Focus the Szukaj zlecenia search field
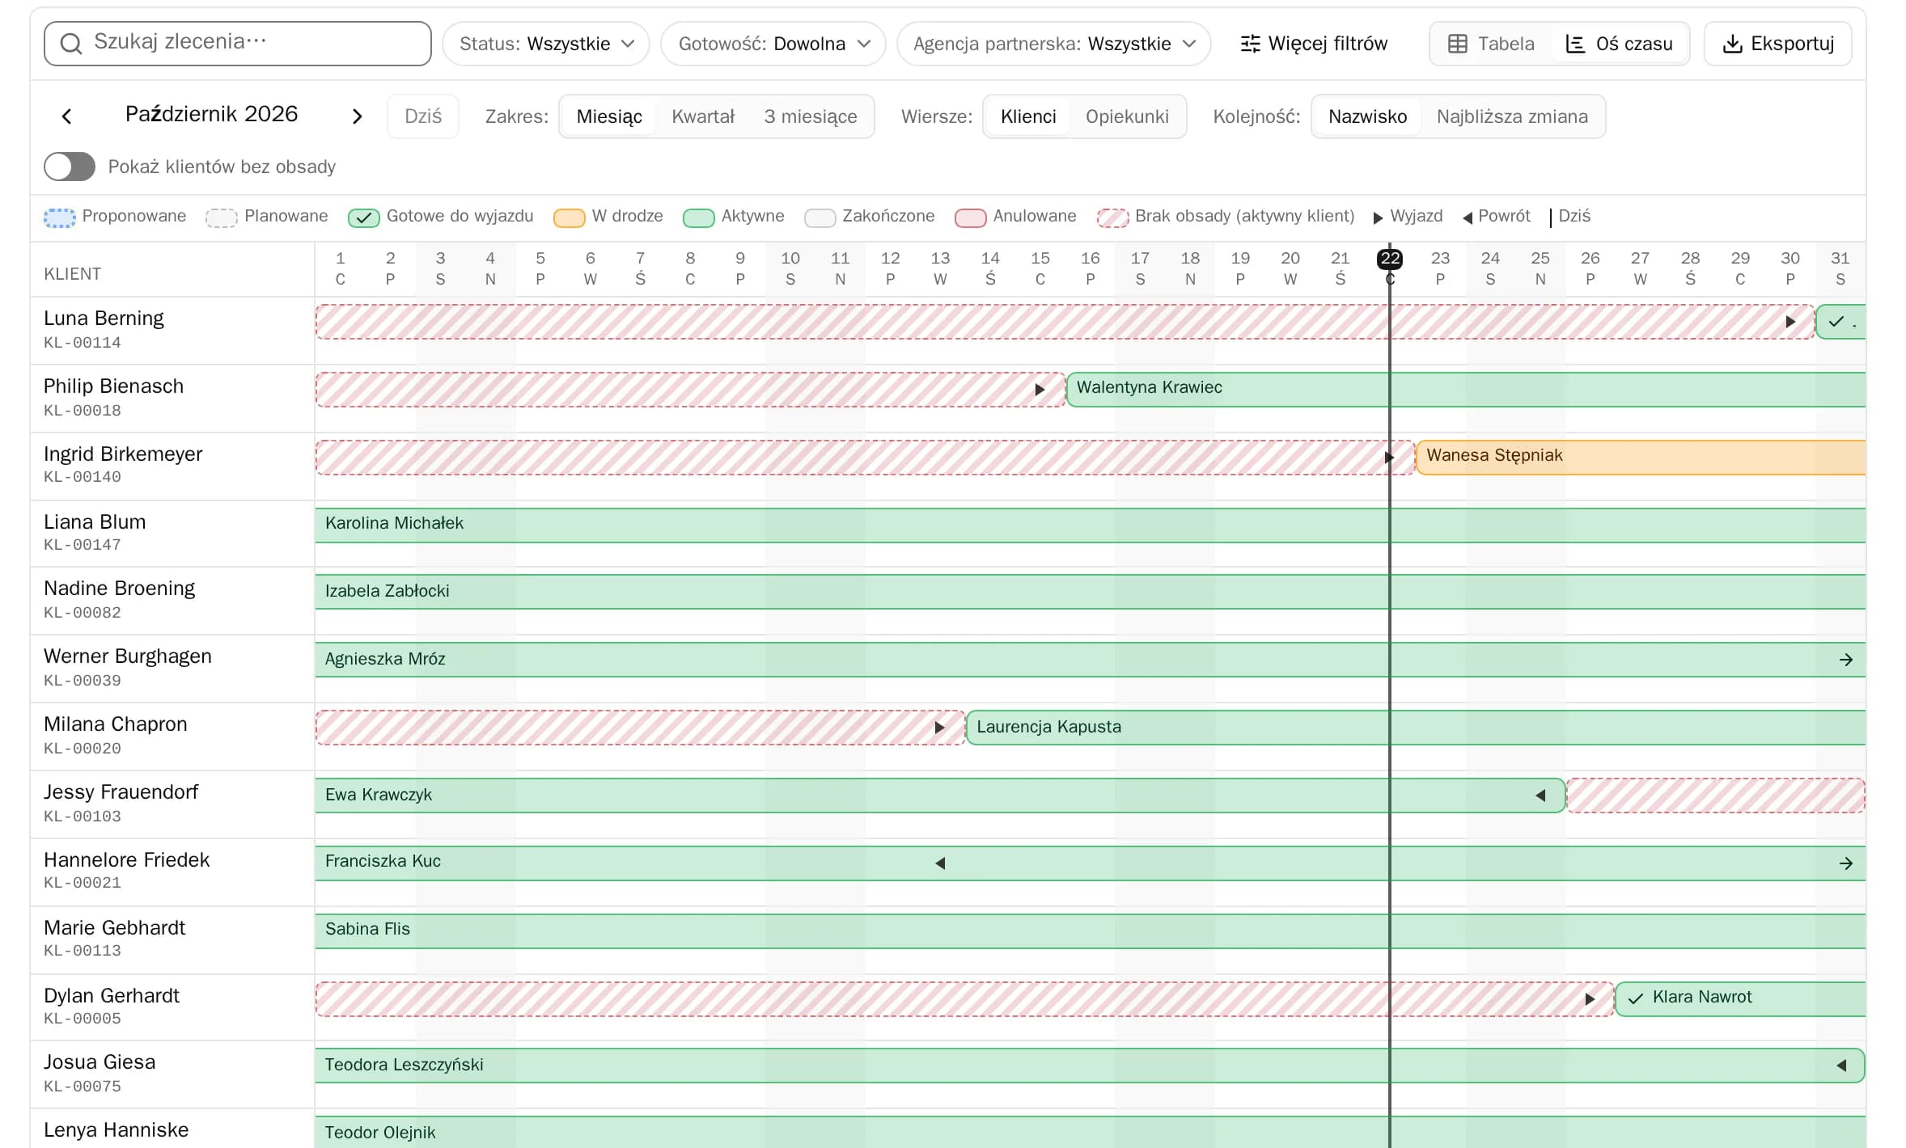Viewport: 1906px width, 1148px height. click(238, 44)
